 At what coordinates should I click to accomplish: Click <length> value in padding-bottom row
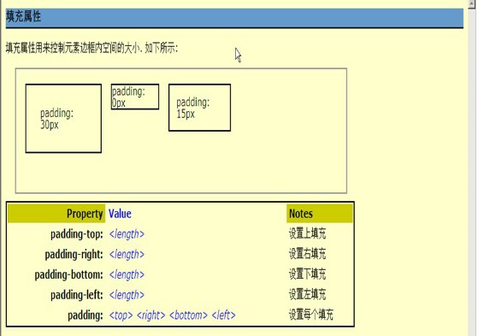127,274
